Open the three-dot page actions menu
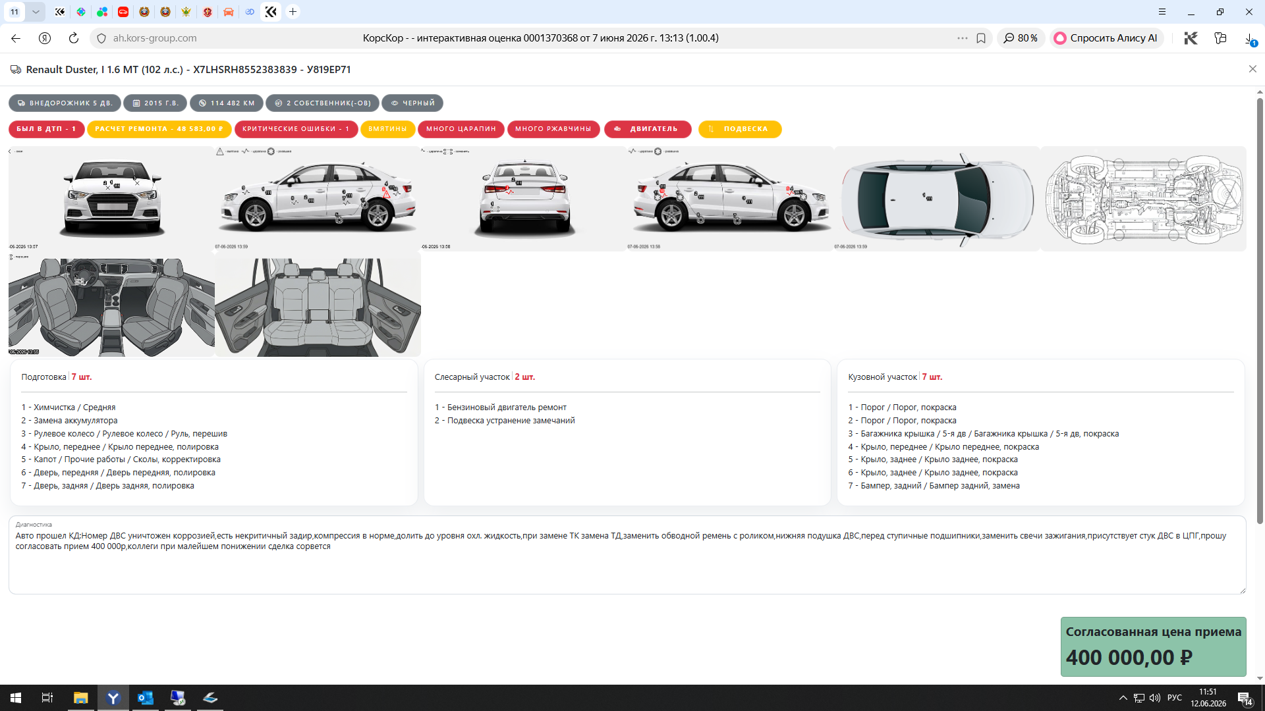 pyautogui.click(x=963, y=38)
